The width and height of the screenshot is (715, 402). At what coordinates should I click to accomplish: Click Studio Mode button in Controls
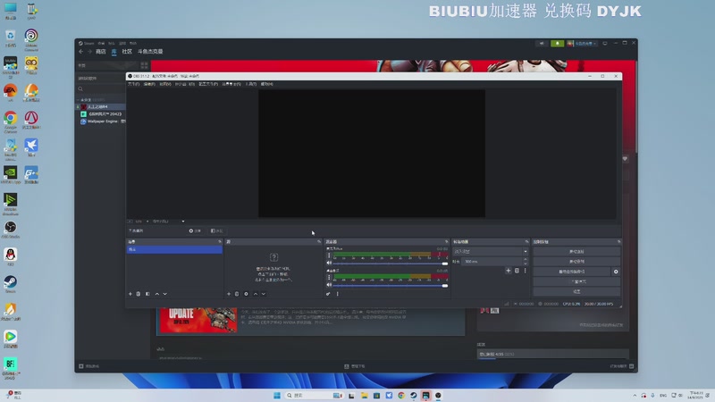(x=576, y=281)
